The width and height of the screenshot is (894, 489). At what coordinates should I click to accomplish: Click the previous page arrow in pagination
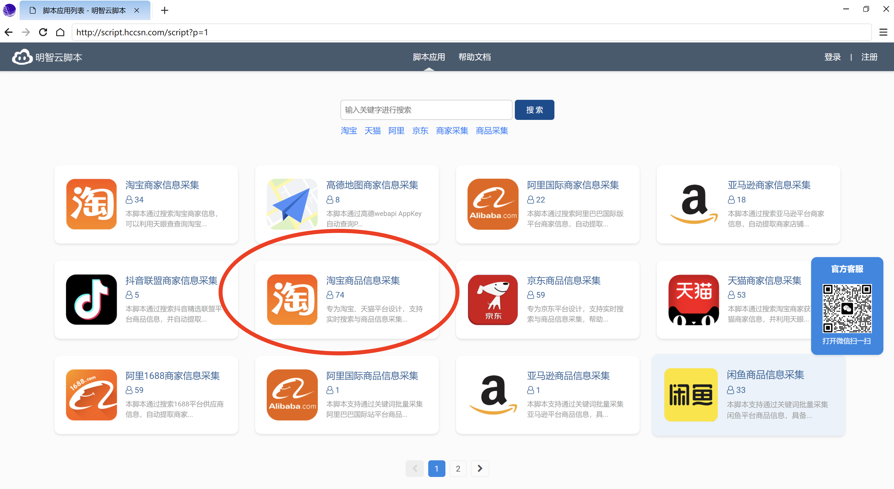click(x=415, y=469)
